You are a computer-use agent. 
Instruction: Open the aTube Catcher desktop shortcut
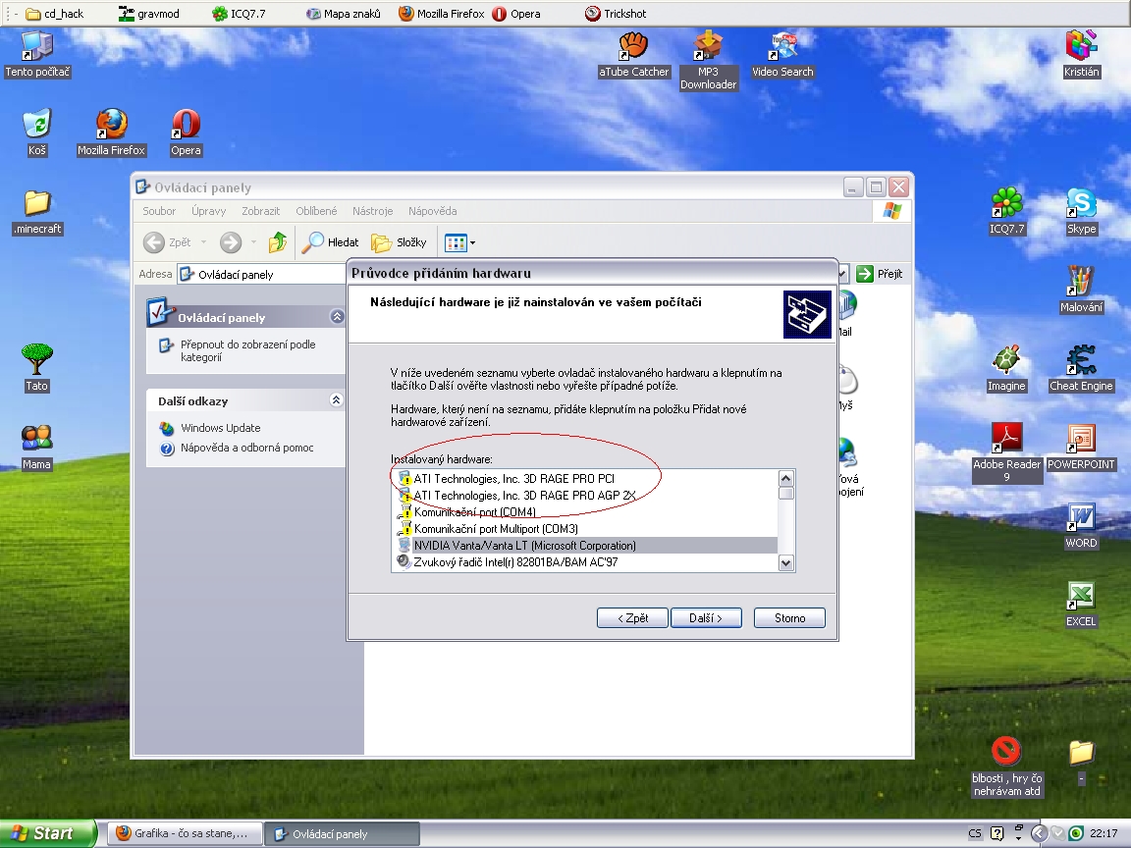[x=633, y=47]
